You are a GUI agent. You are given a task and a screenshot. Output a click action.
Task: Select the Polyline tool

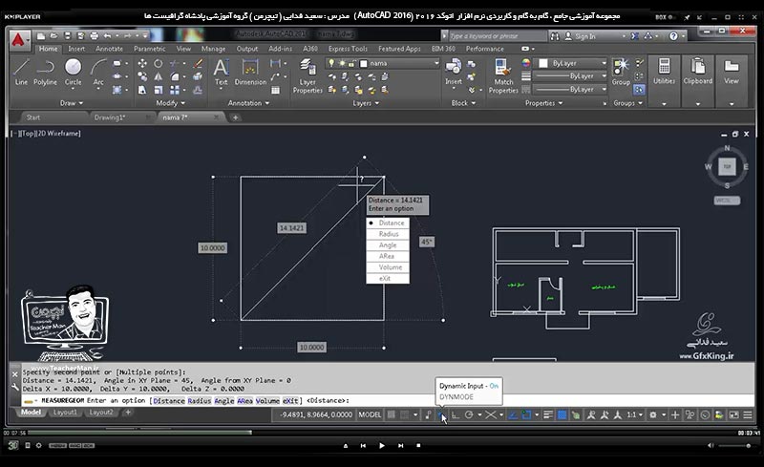point(45,72)
